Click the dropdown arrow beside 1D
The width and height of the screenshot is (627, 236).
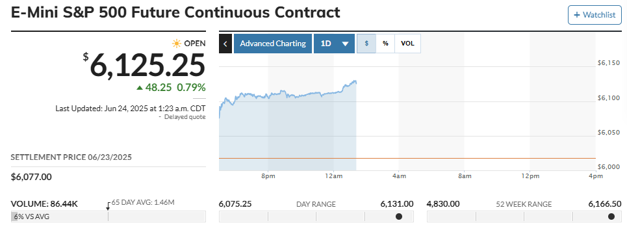coord(346,44)
